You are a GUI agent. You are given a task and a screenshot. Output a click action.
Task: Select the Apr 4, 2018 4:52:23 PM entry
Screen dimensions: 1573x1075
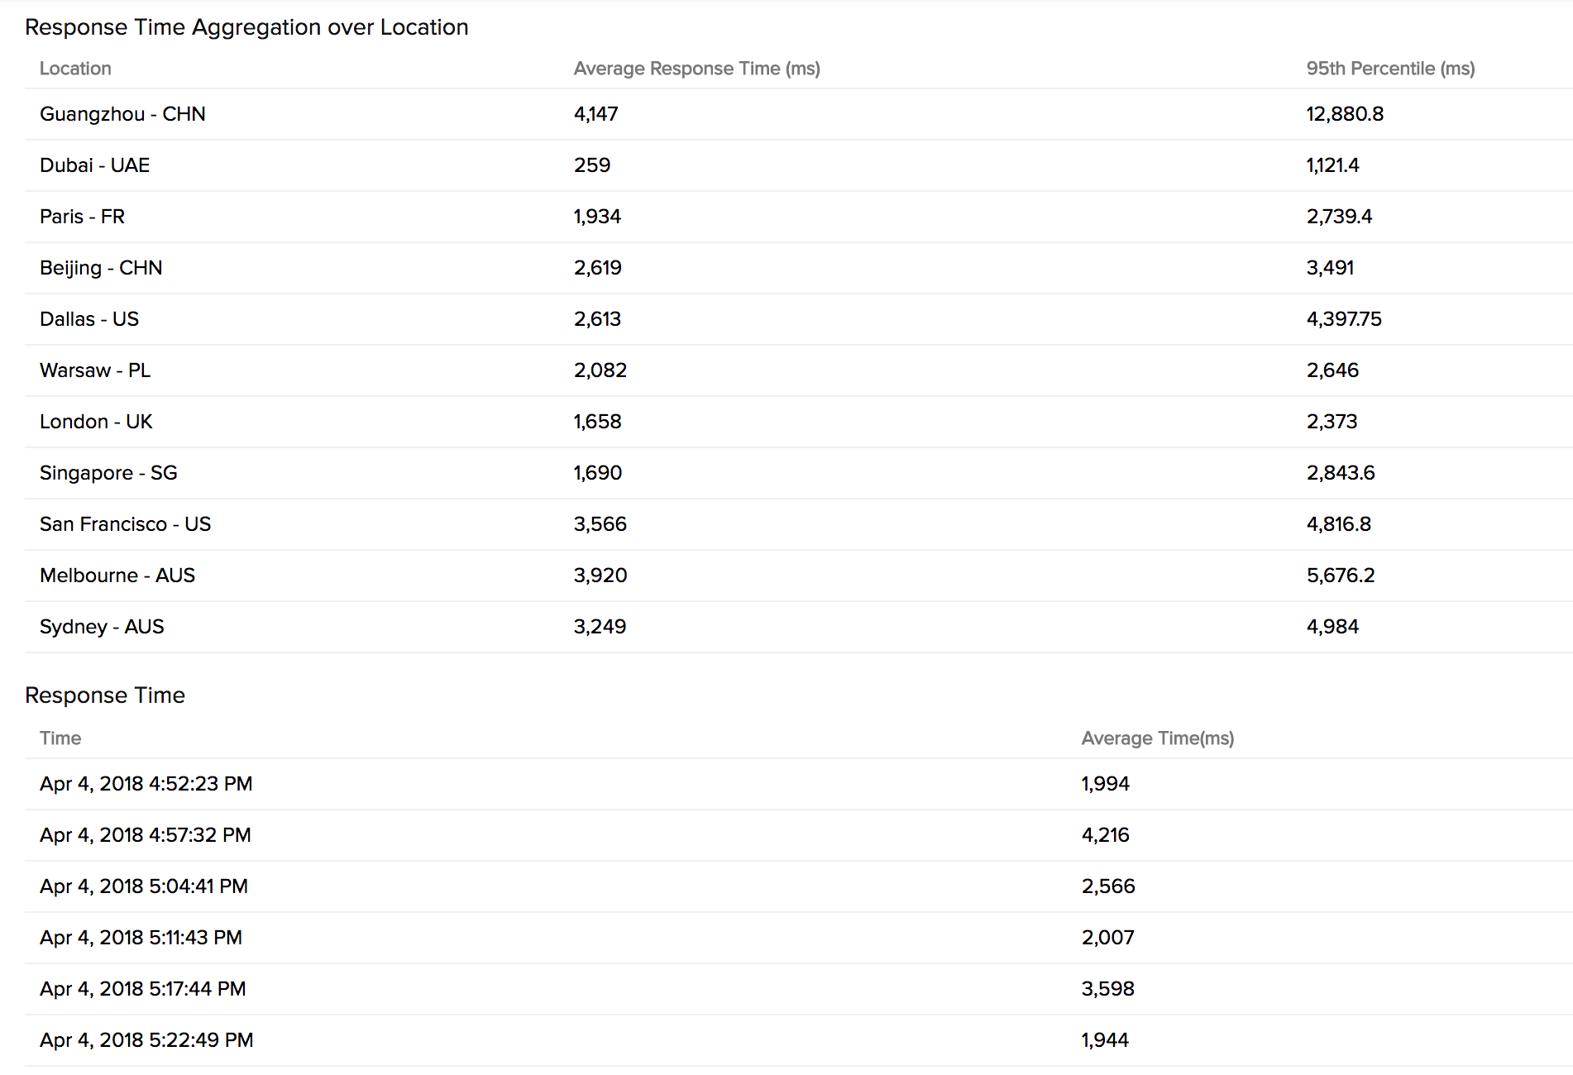click(x=146, y=784)
